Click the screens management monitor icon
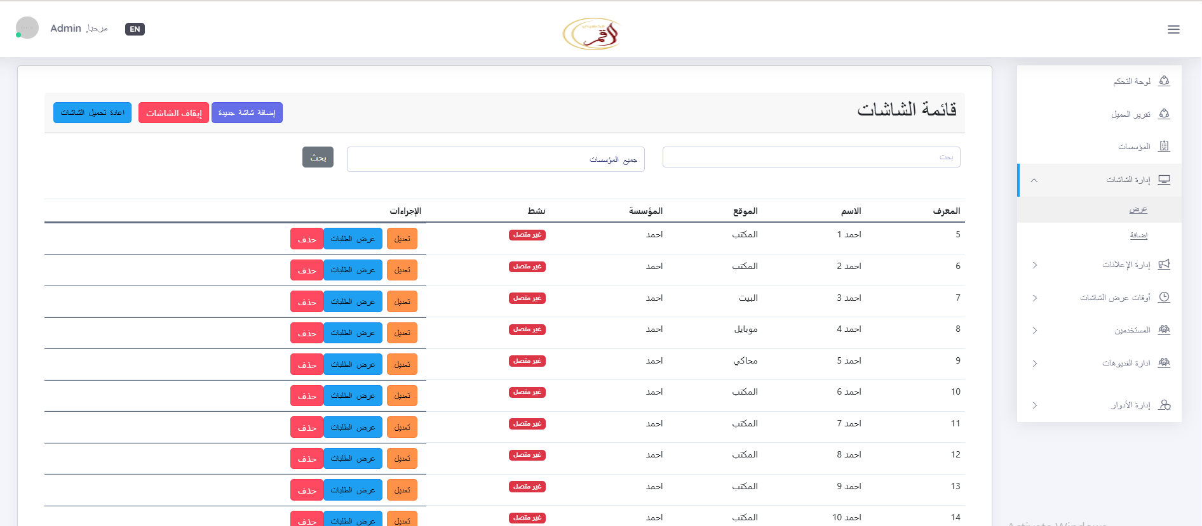This screenshot has width=1202, height=526. pos(1164,180)
